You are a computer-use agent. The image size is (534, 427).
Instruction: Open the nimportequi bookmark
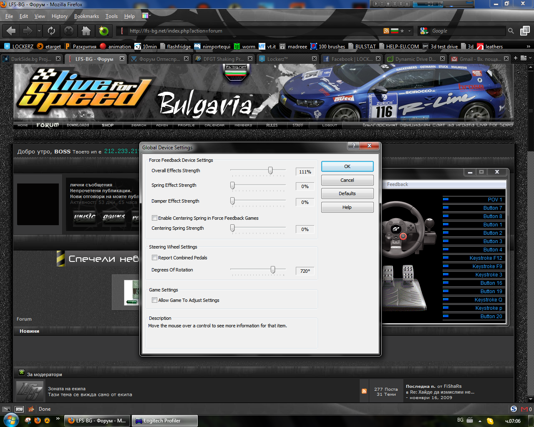(212, 46)
